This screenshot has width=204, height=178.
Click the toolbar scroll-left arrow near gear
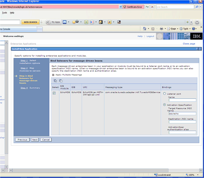click(x=191, y=22)
